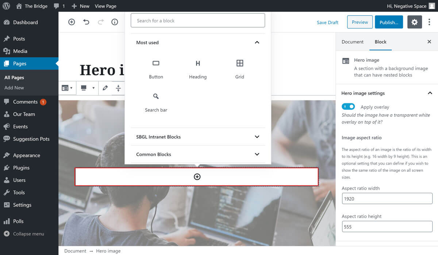Click the Publish button

[x=389, y=22]
